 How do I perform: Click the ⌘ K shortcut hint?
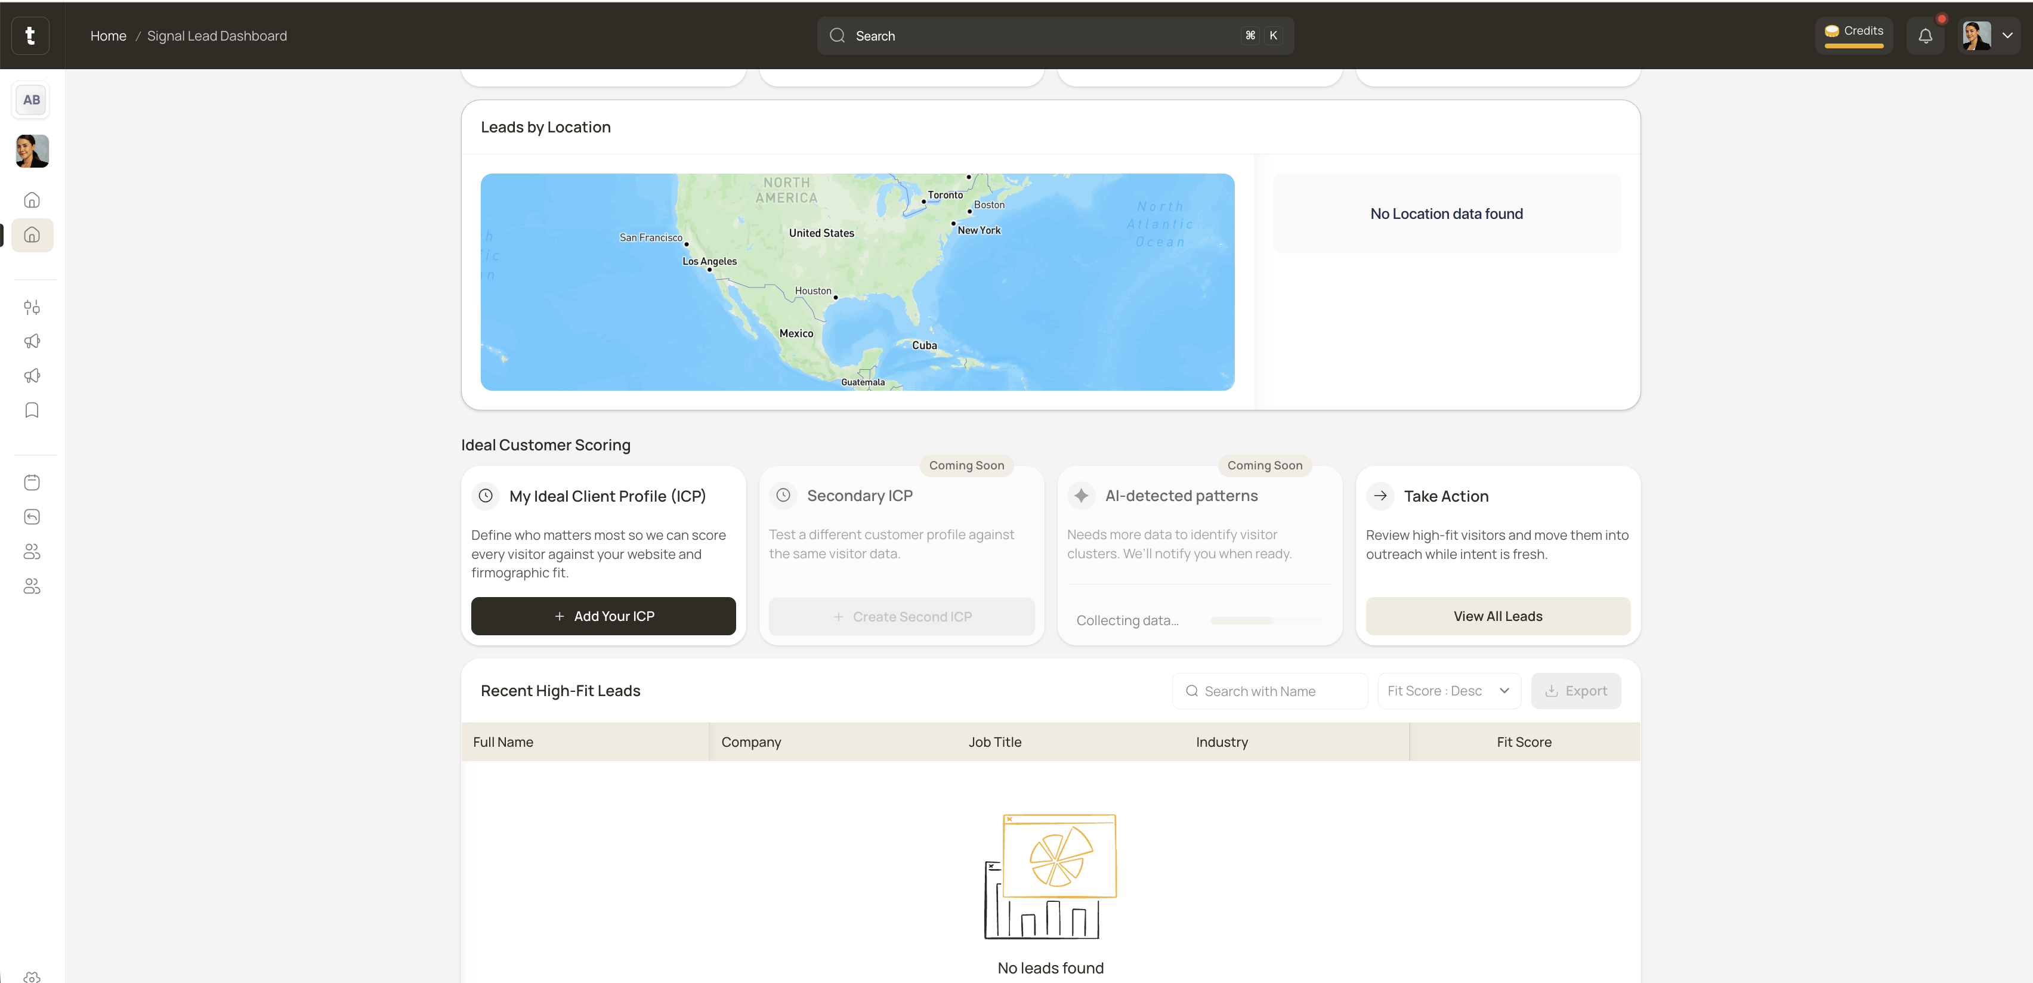pos(1261,36)
